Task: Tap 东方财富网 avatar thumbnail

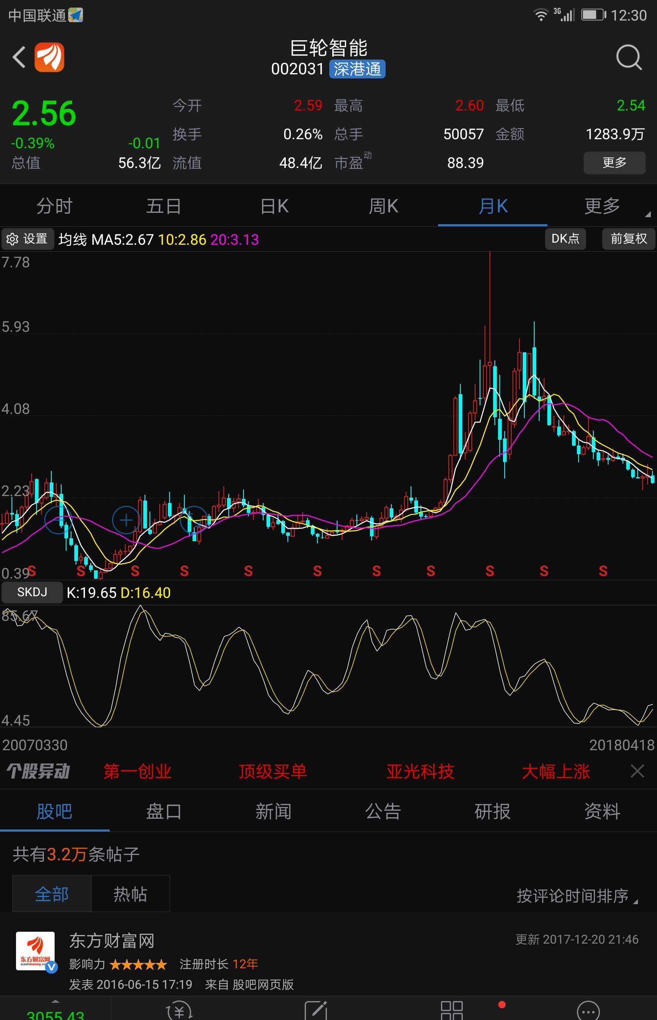Action: click(35, 951)
